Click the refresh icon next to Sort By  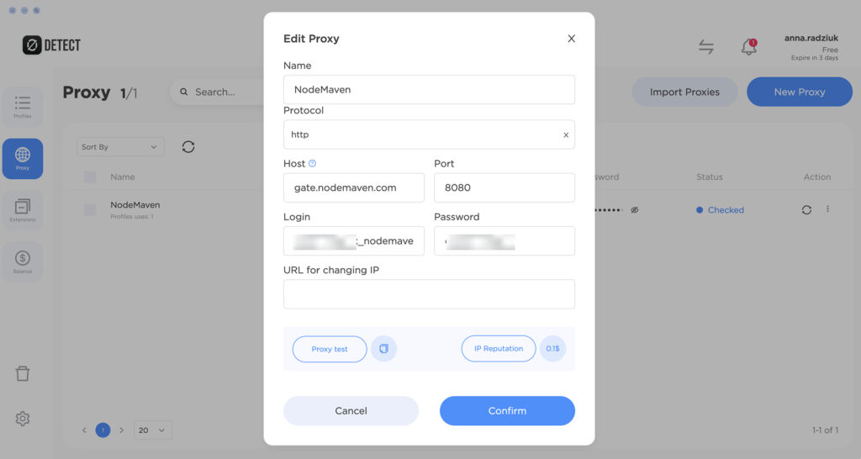(188, 147)
